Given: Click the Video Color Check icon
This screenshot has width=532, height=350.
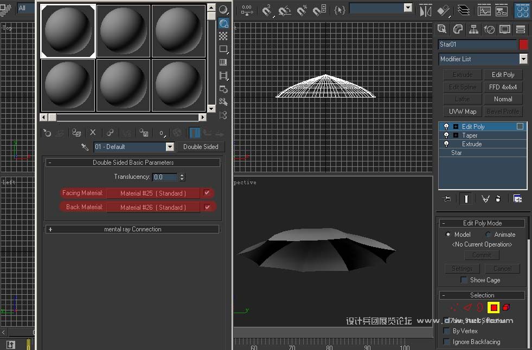Looking at the screenshot, I should 223,62.
